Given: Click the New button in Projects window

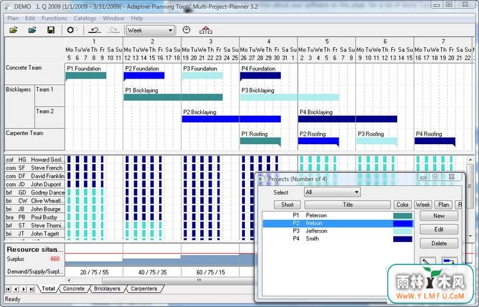Looking at the screenshot, I should click(438, 216).
